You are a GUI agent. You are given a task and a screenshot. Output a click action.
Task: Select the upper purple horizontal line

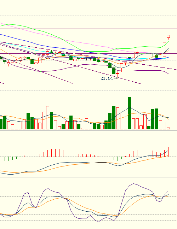[x=88, y=29]
